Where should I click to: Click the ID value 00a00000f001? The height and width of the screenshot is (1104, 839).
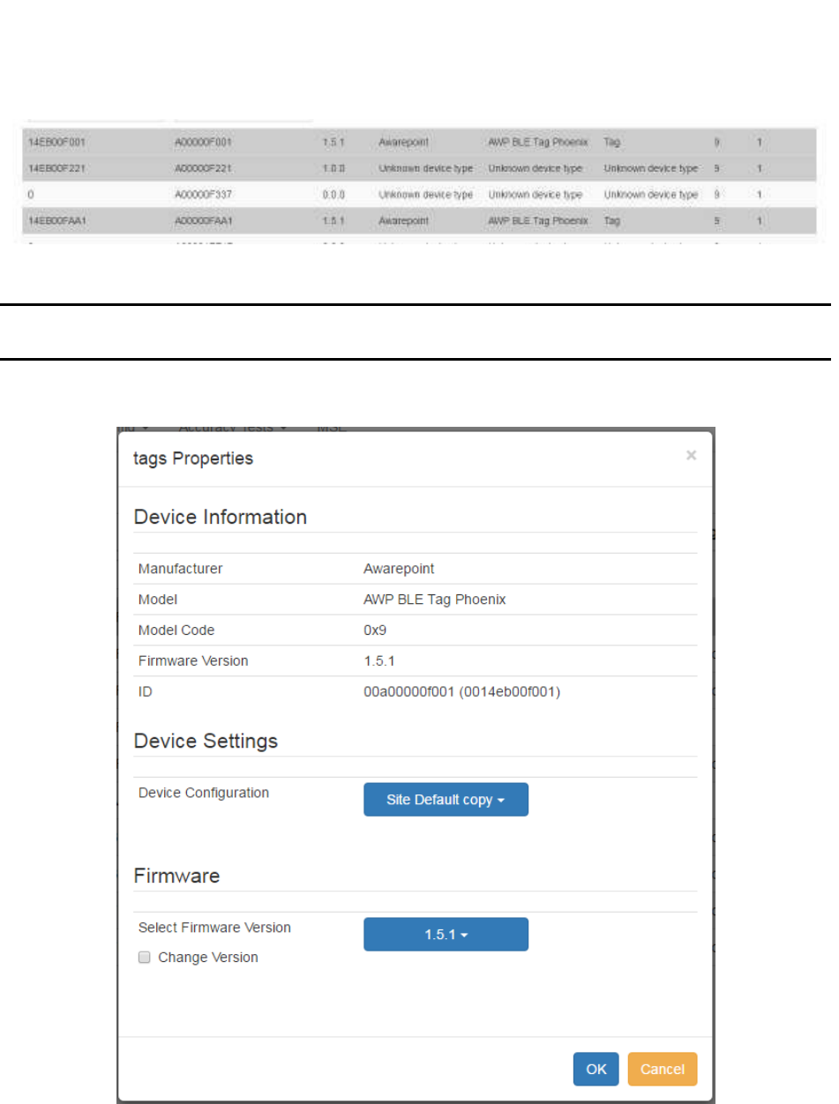tap(462, 692)
